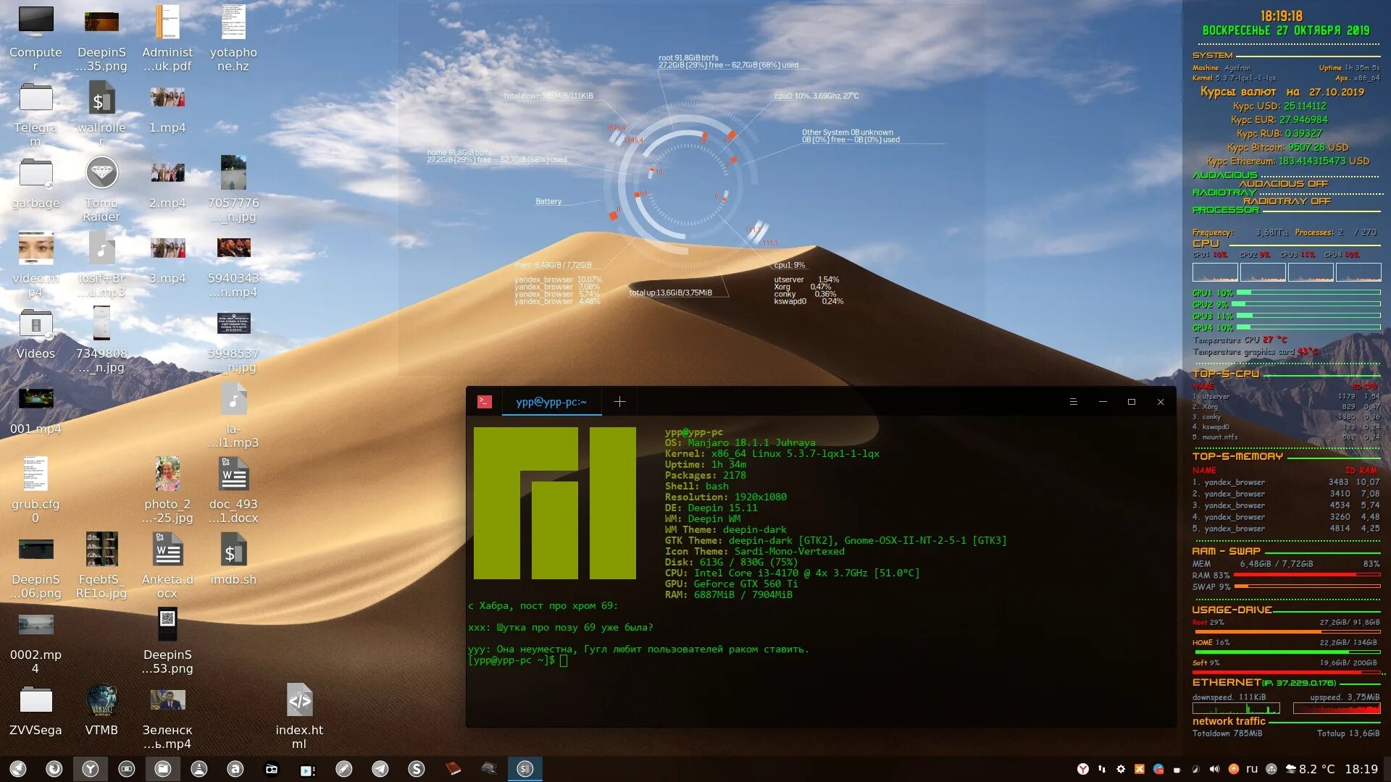
Task: Open the 18:19 clock in tray
Action: click(1361, 769)
